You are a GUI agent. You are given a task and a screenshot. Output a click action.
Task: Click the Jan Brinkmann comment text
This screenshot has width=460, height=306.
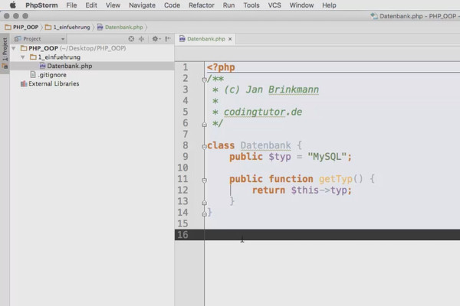point(282,90)
